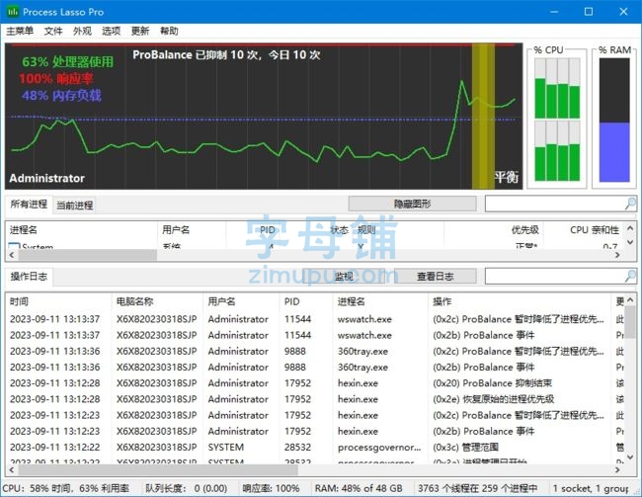Sort processes by 进程名 column header

click(81, 230)
